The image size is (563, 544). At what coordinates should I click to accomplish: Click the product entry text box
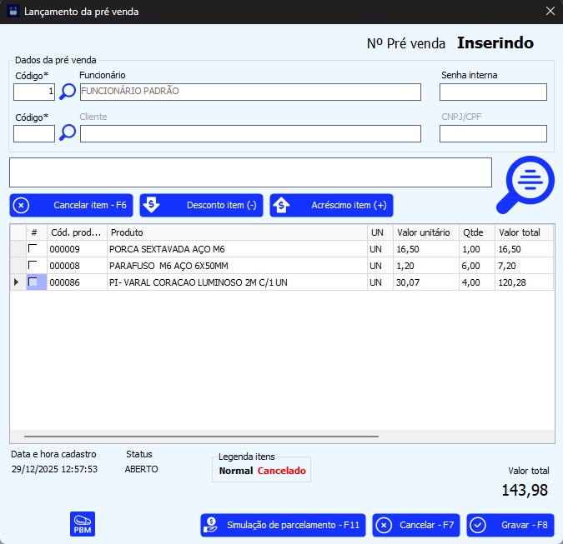250,172
